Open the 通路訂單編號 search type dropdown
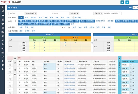Viewport: 138px width, 94px height. tap(31, 13)
